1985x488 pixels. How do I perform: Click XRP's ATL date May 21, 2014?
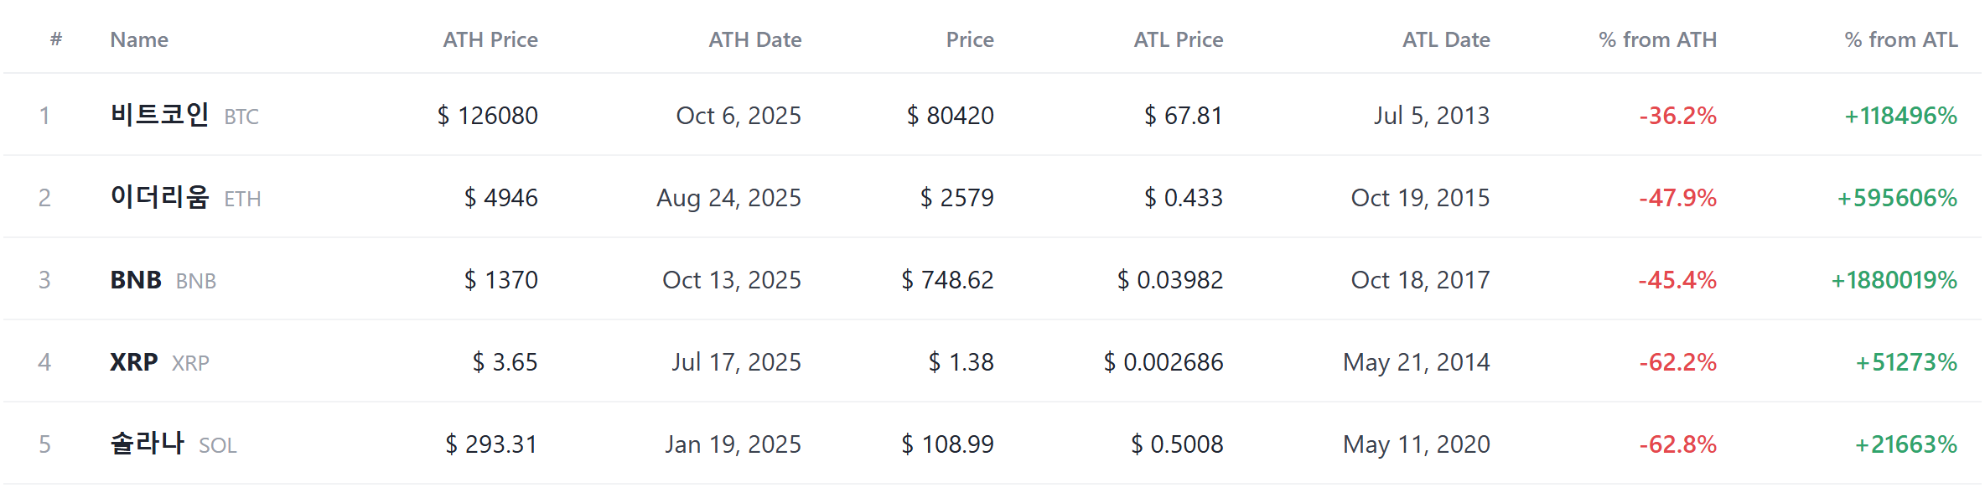click(x=1417, y=361)
